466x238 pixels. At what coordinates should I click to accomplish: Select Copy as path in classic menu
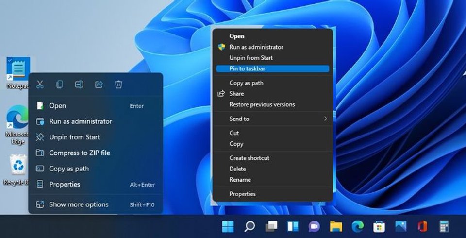(273, 83)
